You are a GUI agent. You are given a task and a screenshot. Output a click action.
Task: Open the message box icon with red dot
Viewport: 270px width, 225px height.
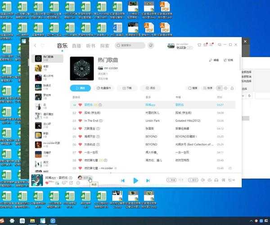(x=206, y=45)
